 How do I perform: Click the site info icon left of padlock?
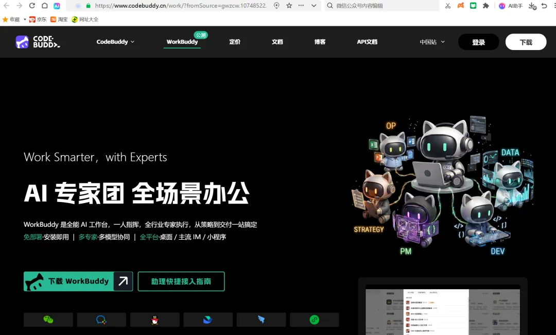[x=78, y=6]
